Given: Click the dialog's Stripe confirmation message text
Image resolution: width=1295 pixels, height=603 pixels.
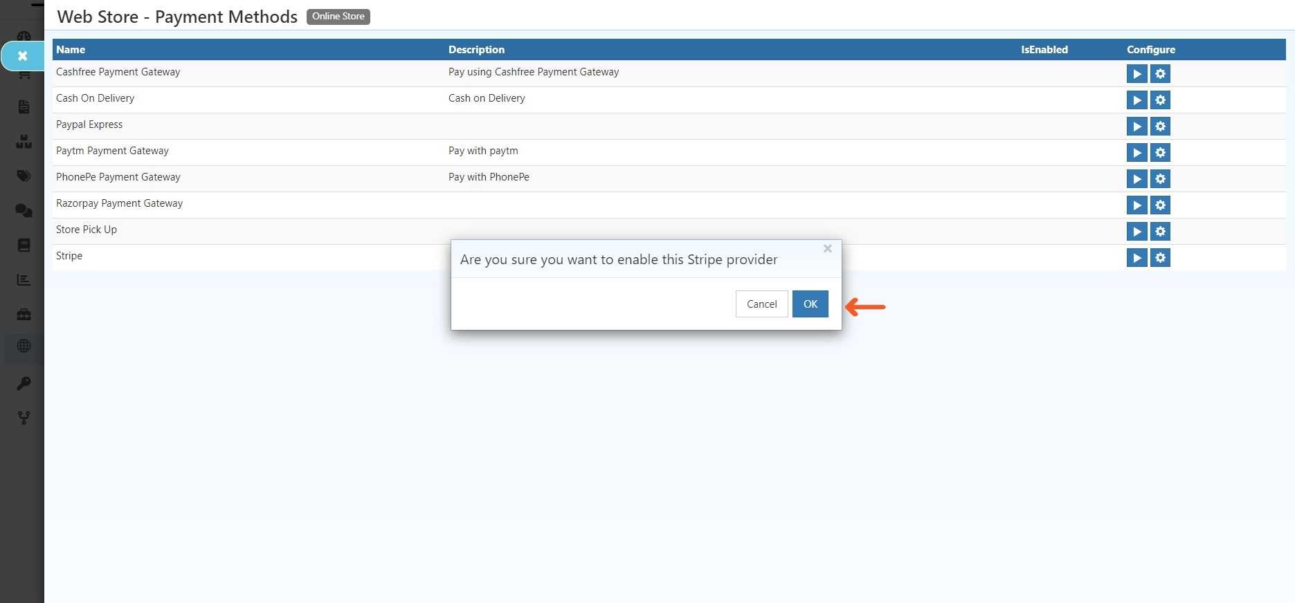Looking at the screenshot, I should click(619, 259).
